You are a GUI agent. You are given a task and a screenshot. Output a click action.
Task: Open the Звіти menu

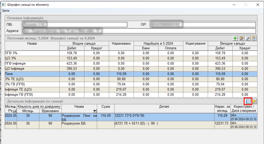[x=6, y=11]
